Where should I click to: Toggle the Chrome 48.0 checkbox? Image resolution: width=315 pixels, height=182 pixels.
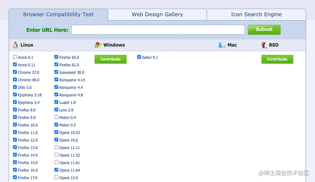click(x=15, y=80)
